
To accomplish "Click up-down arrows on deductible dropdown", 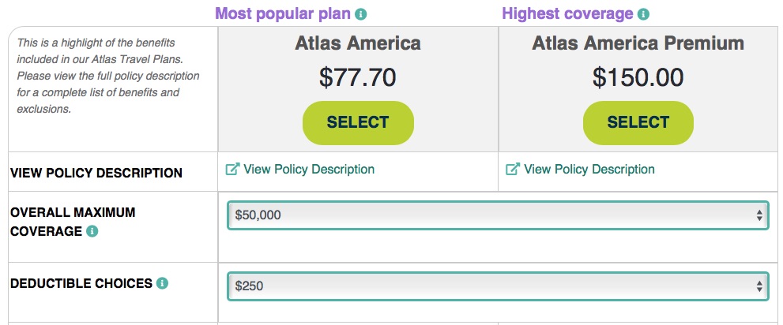I will (x=759, y=286).
